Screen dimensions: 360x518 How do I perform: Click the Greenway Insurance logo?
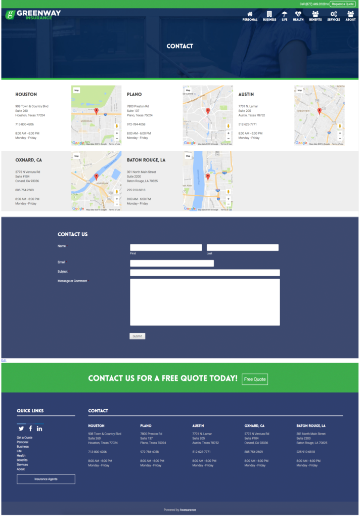pyautogui.click(x=33, y=15)
